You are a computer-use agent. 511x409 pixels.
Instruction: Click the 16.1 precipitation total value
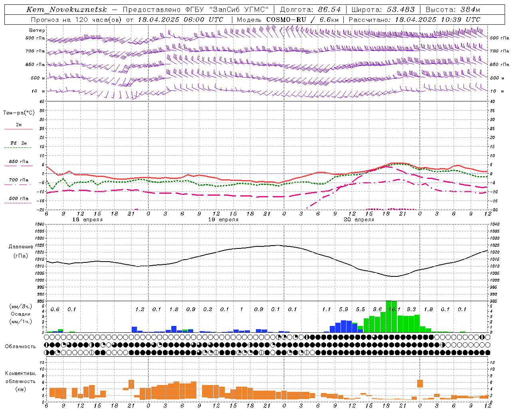click(x=394, y=309)
